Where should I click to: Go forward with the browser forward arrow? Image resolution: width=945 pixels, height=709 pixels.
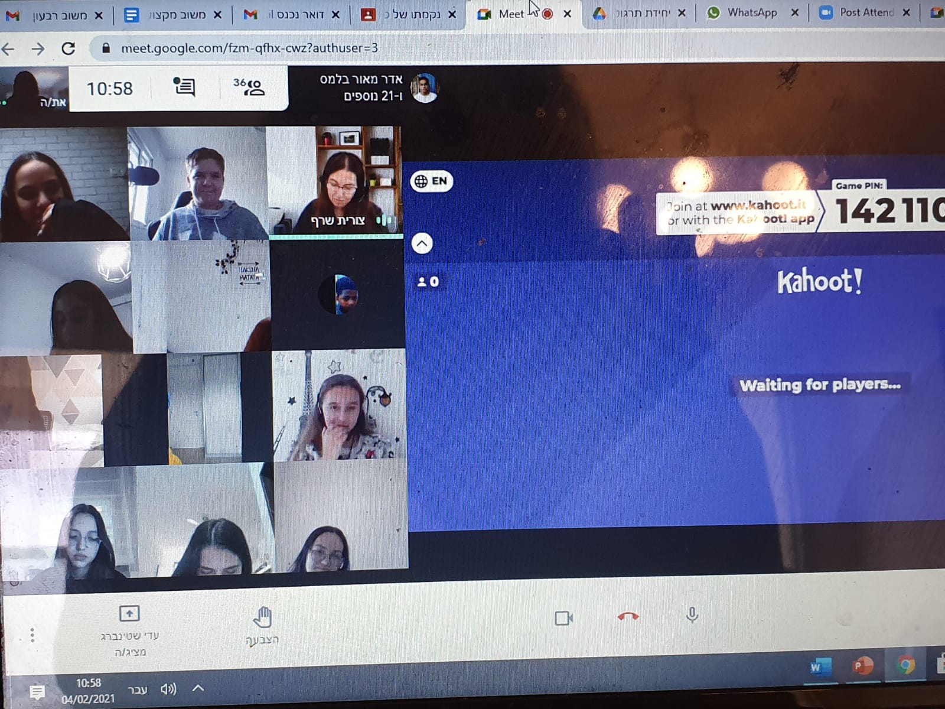click(38, 48)
